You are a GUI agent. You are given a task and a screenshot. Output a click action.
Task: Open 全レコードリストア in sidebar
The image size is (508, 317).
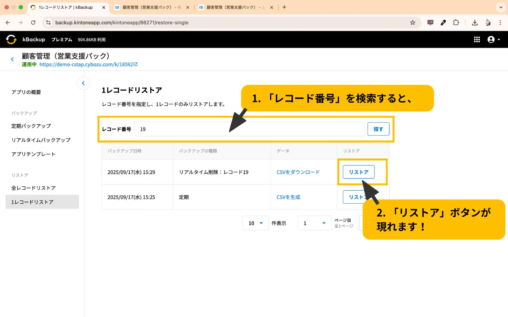[33, 188]
